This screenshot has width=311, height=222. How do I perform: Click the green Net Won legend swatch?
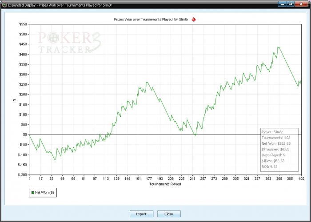pyautogui.click(x=33, y=192)
